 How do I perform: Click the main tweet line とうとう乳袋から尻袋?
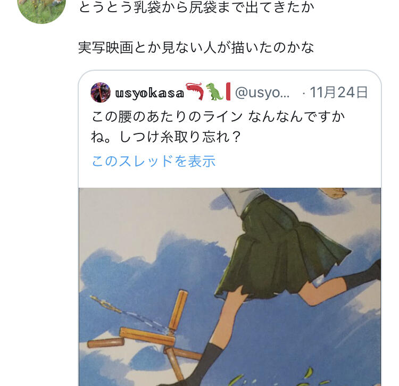coord(147,7)
